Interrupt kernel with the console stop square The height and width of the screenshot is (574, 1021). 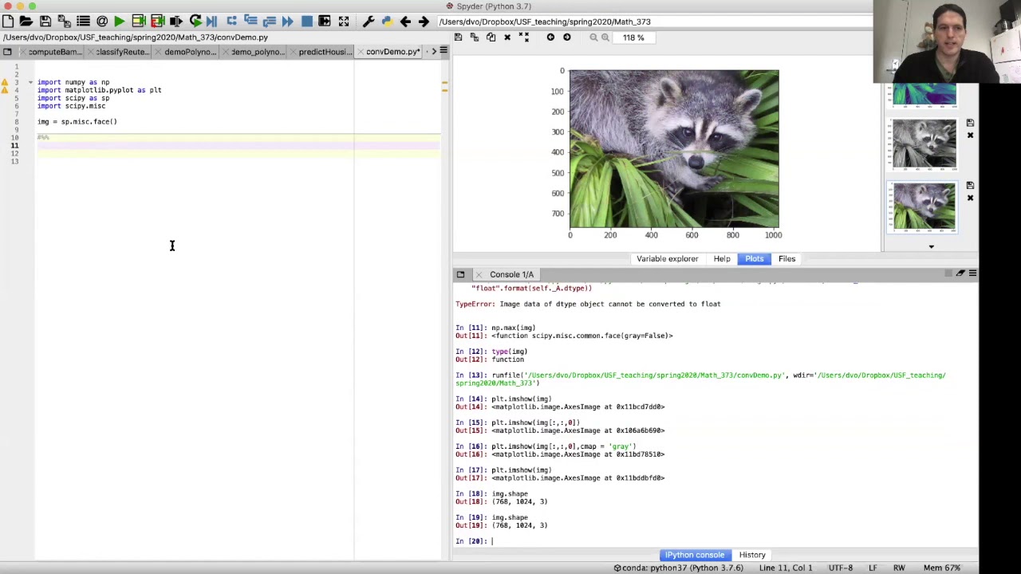[948, 274]
